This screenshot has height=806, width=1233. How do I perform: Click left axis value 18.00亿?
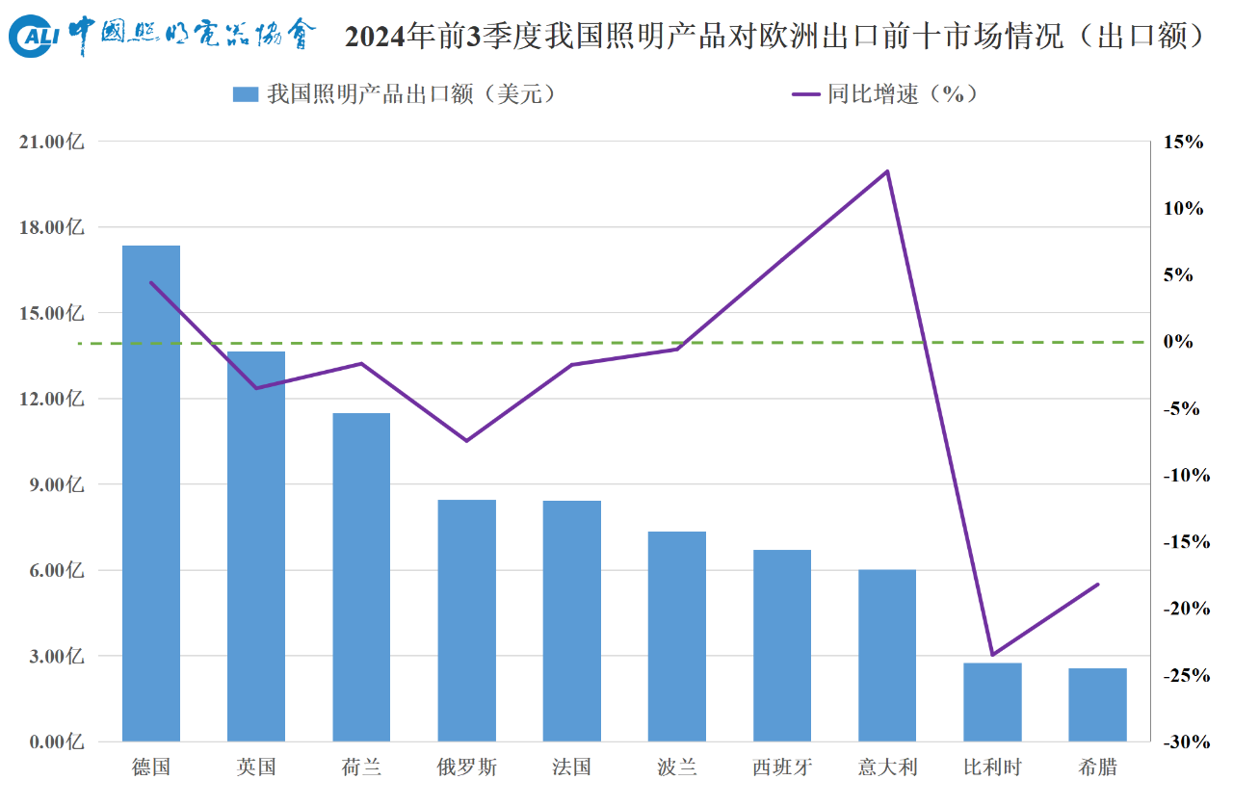coord(52,227)
